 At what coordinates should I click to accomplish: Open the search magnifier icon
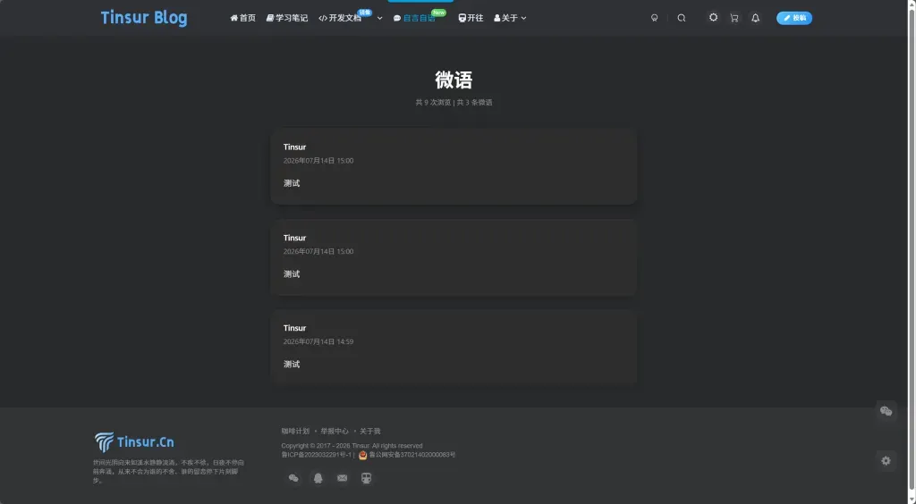pos(681,18)
